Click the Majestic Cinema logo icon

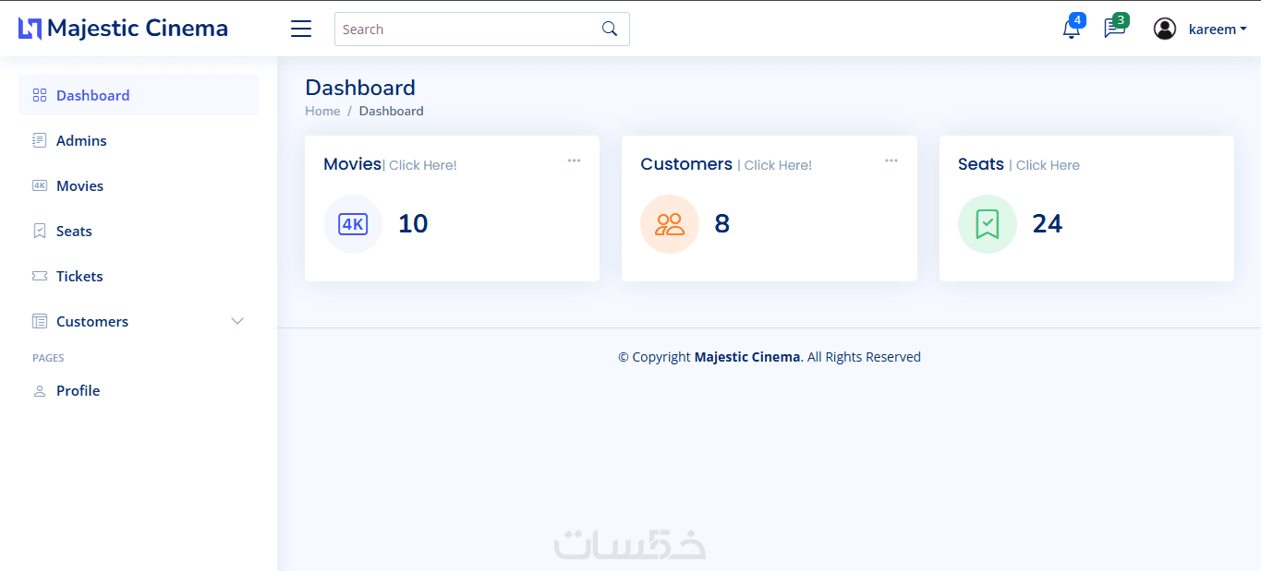pos(30,29)
